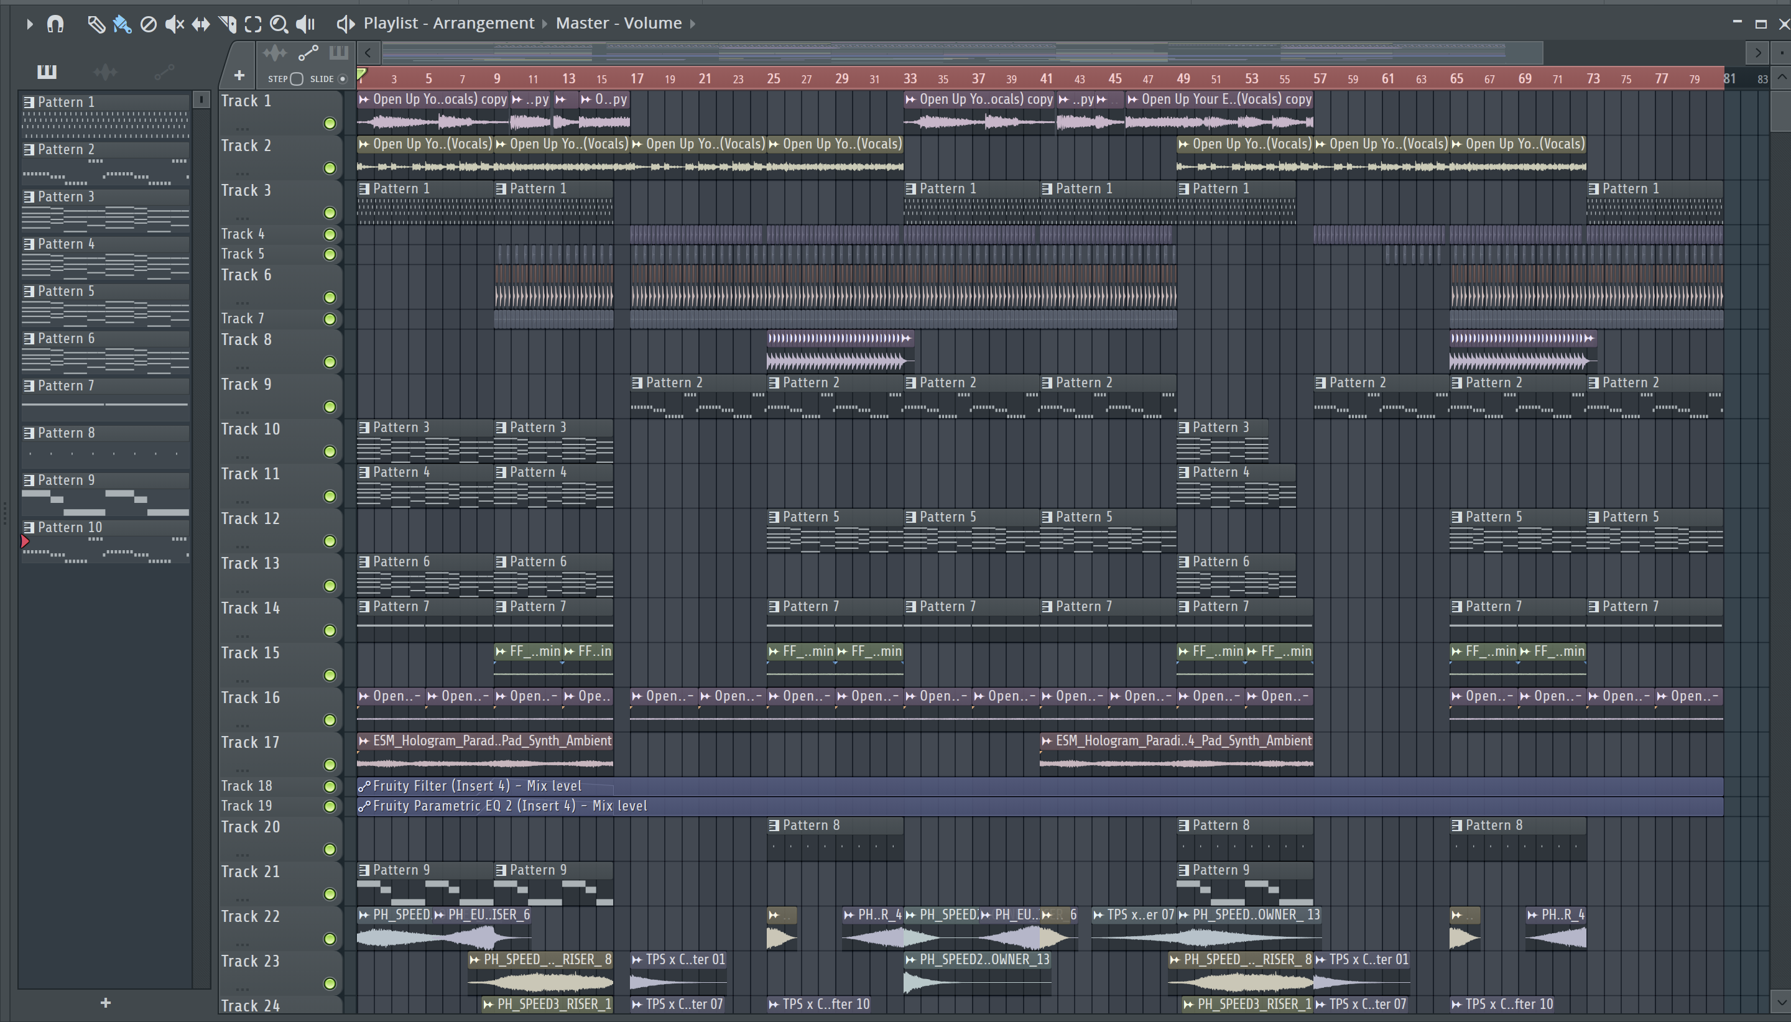The height and width of the screenshot is (1022, 1791).
Task: Toggle the SLIDE radio option
Action: tap(343, 78)
